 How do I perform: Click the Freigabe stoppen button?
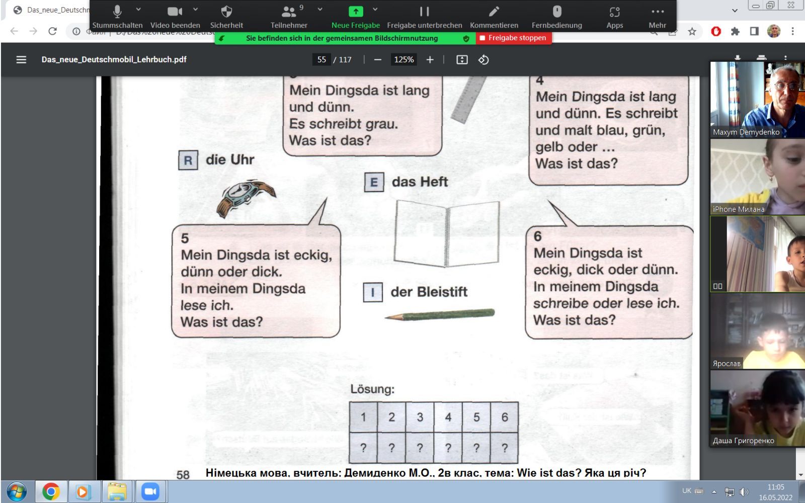[513, 38]
